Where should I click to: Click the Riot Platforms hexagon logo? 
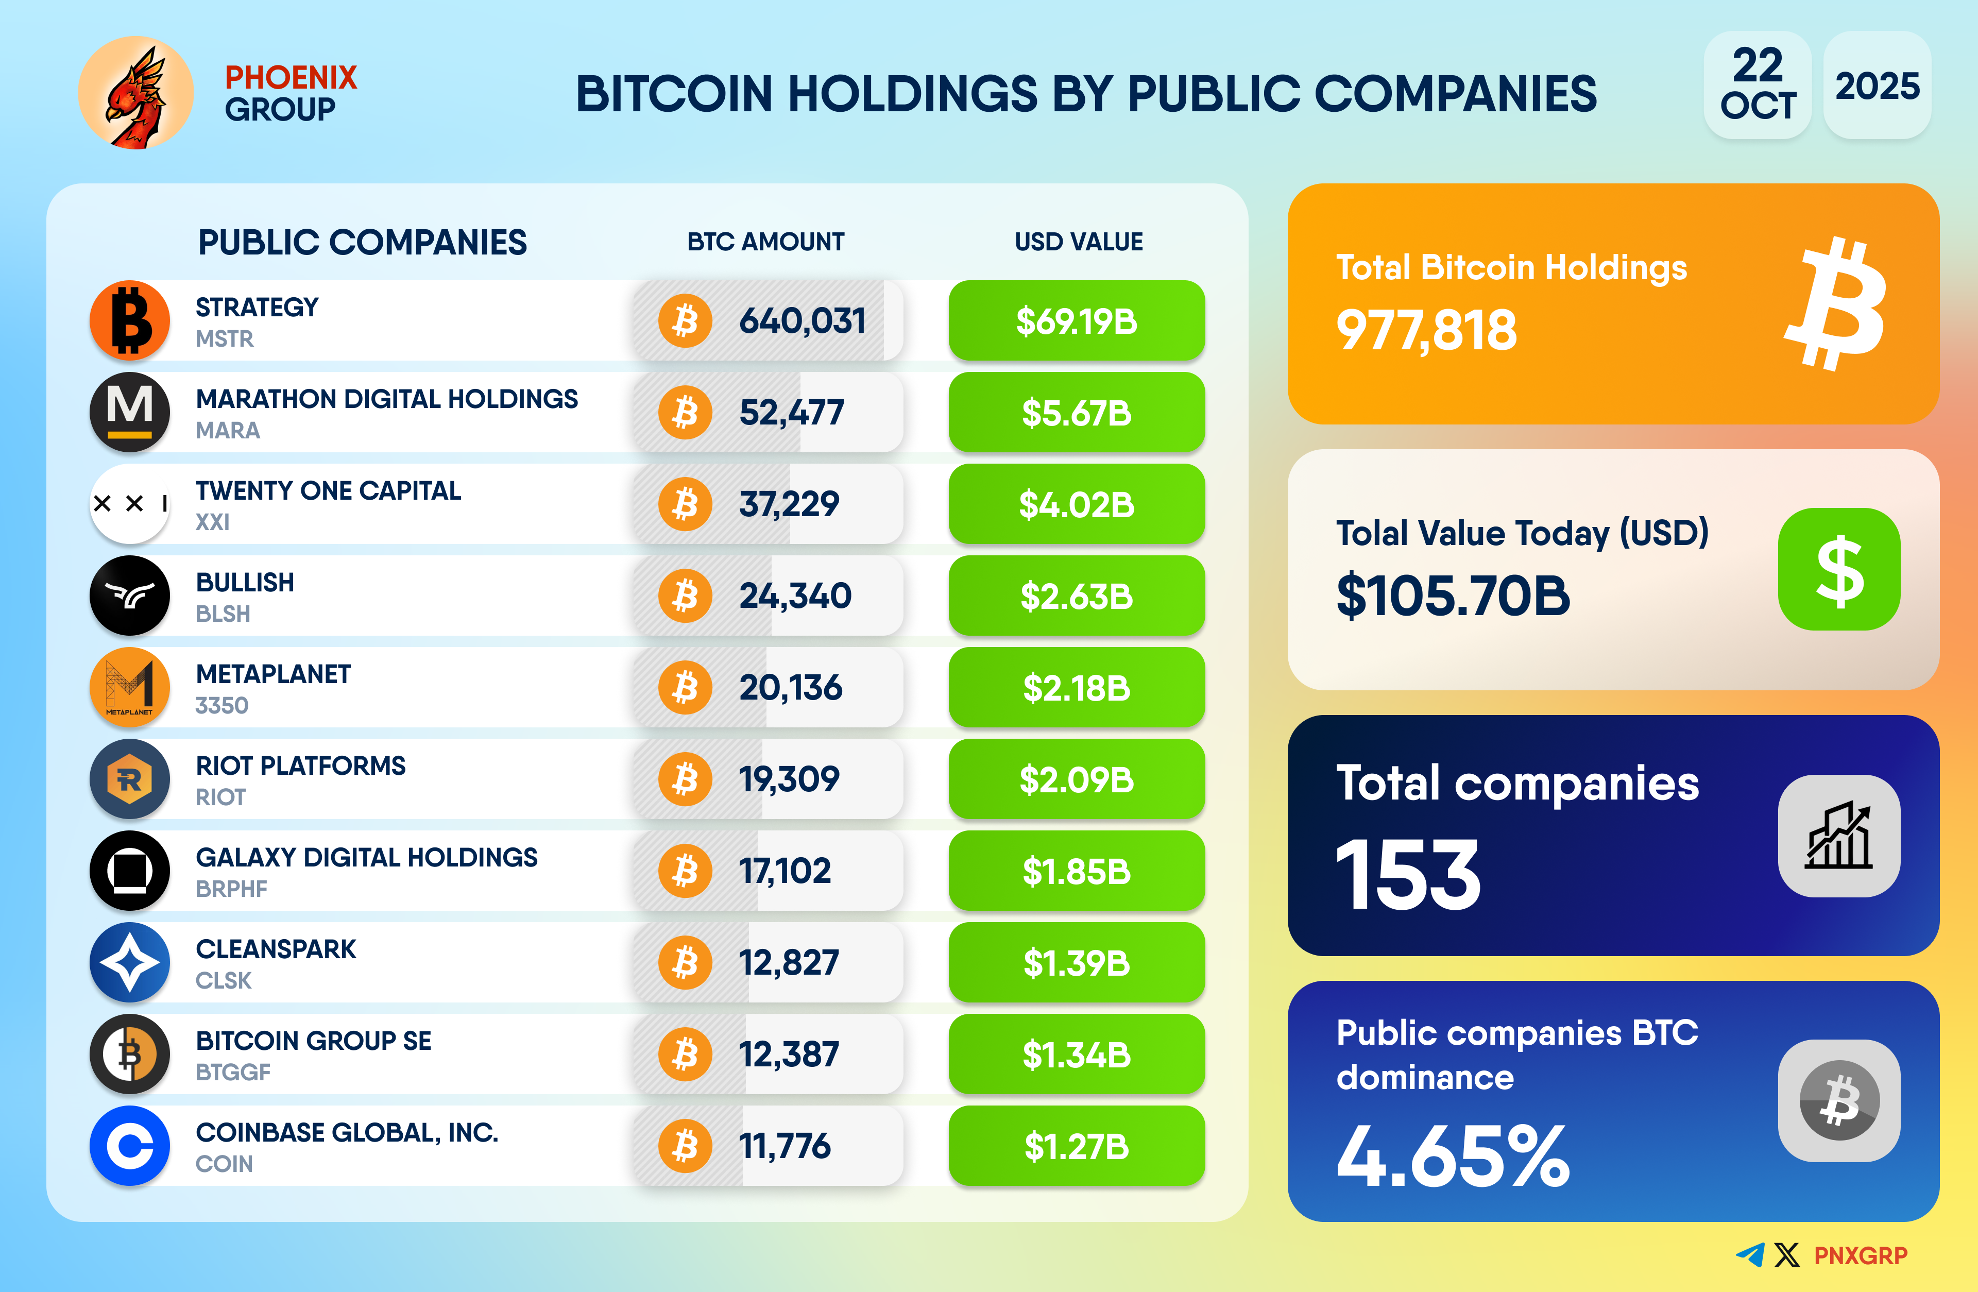130,779
